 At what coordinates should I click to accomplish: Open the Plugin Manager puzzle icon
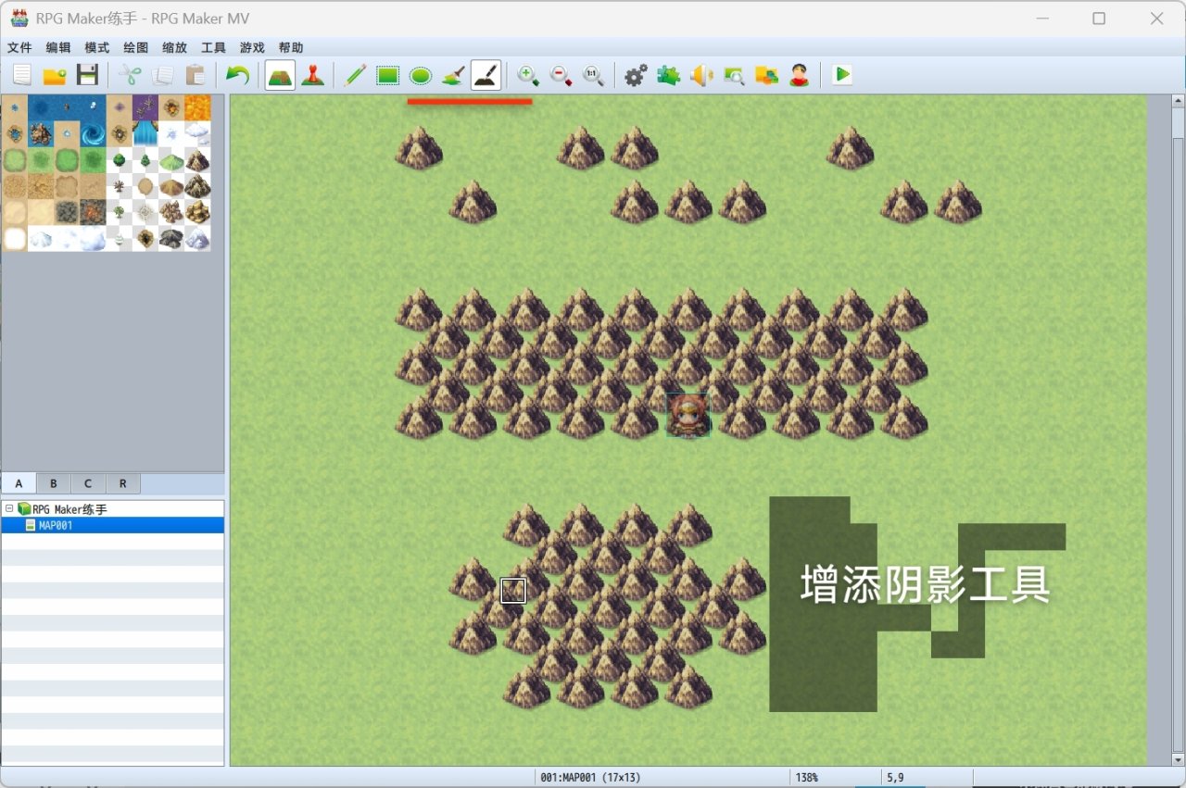(668, 75)
